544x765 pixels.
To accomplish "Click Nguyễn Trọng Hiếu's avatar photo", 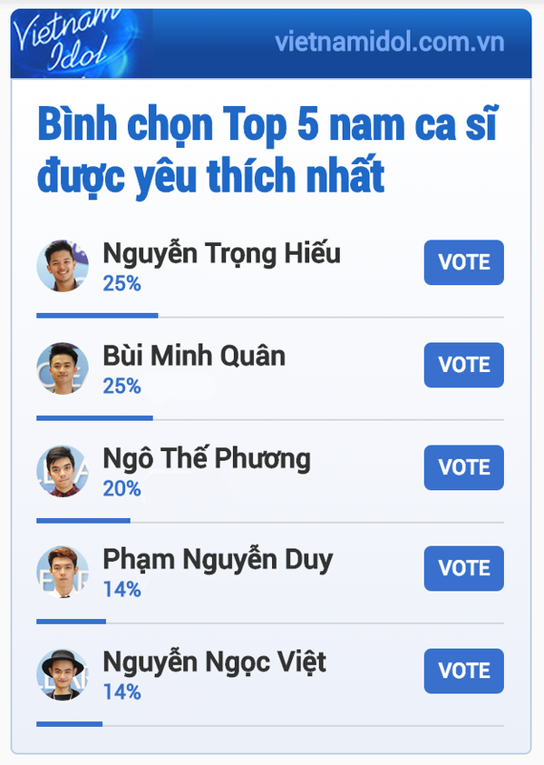I will (63, 266).
